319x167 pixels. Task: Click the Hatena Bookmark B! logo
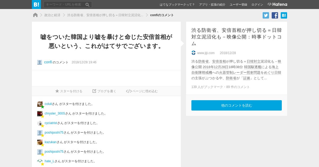click(36, 5)
